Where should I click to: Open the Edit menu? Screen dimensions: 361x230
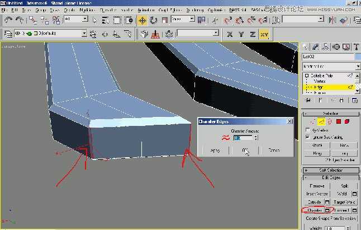coord(15,10)
